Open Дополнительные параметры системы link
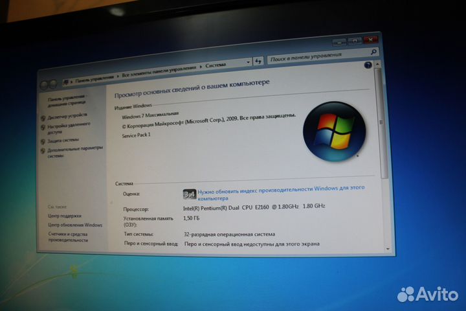Screen dimensions: 466x311 pos(75,151)
